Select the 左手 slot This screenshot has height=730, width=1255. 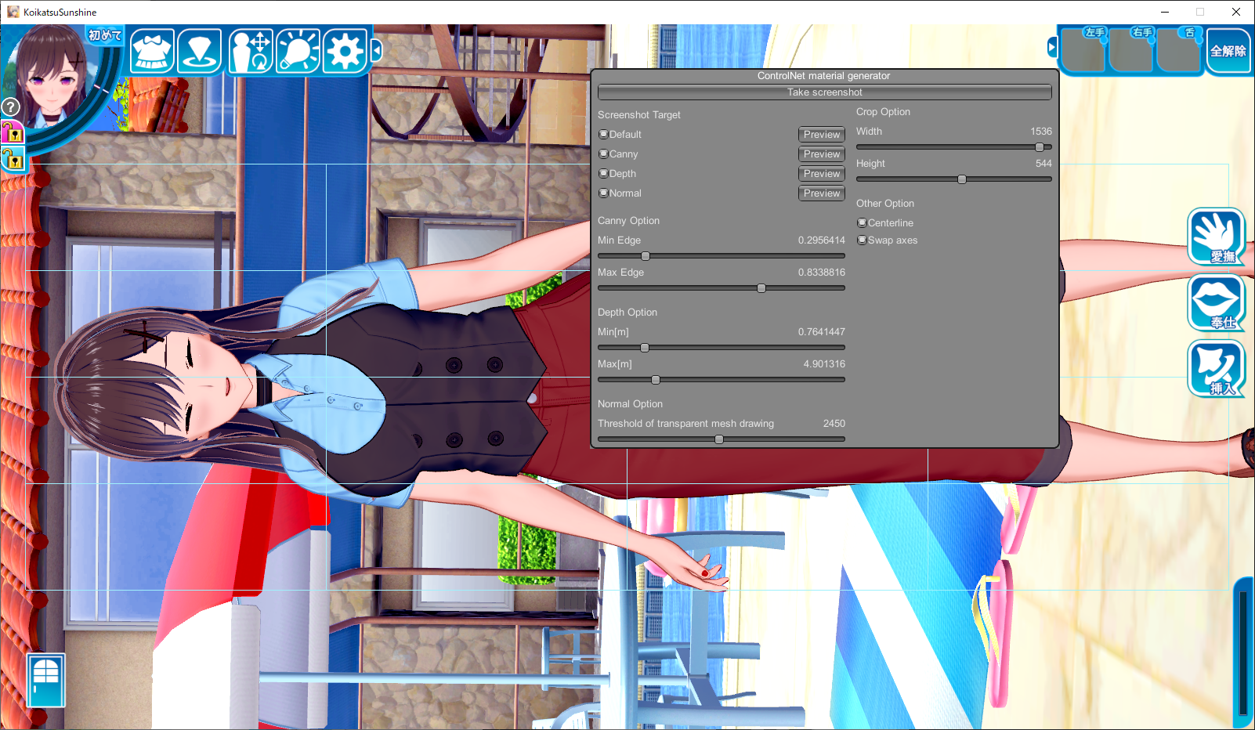1083,50
